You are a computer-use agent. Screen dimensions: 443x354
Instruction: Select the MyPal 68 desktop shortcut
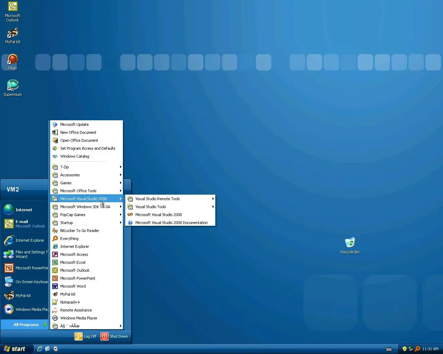pyautogui.click(x=12, y=36)
